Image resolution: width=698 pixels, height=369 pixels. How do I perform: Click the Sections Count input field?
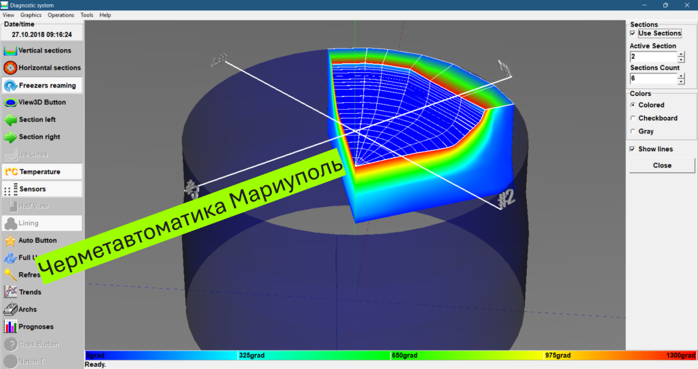click(x=654, y=78)
